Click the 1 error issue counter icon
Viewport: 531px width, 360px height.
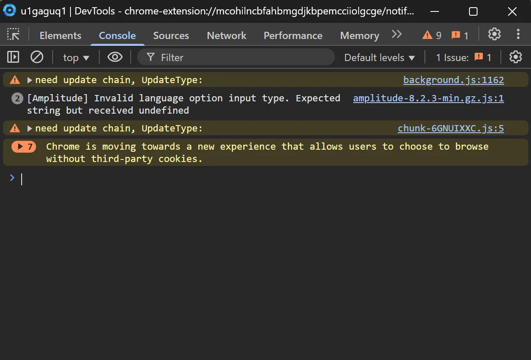459,35
